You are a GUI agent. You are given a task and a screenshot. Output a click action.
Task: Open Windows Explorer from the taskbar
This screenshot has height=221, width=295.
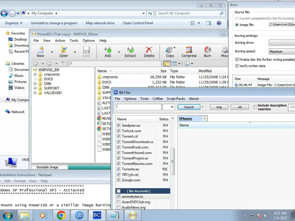(x=25, y=215)
